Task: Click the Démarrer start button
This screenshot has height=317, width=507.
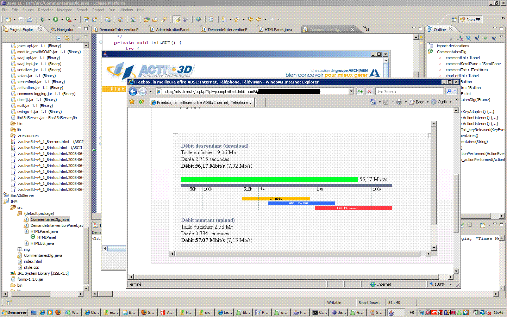Action: (x=14, y=312)
